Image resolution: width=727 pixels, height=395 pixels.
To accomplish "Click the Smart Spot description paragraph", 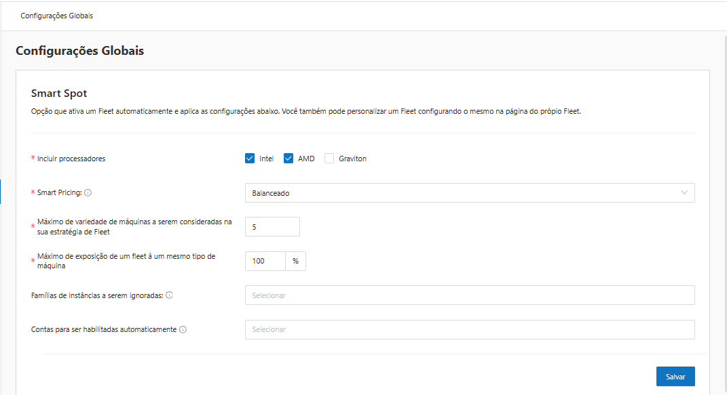I will pyautogui.click(x=305, y=111).
